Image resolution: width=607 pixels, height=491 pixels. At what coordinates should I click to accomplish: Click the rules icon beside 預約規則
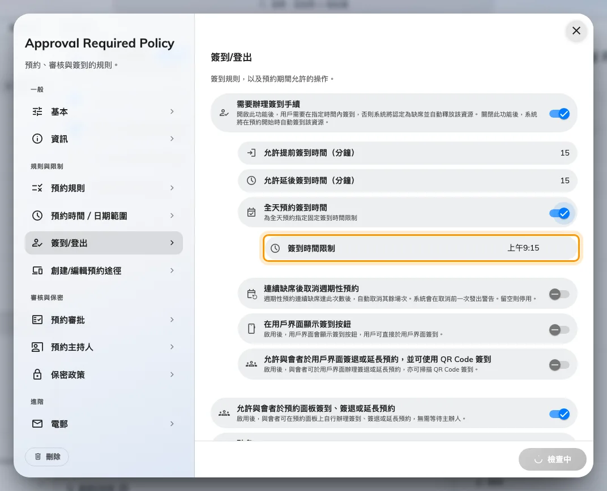tap(37, 188)
